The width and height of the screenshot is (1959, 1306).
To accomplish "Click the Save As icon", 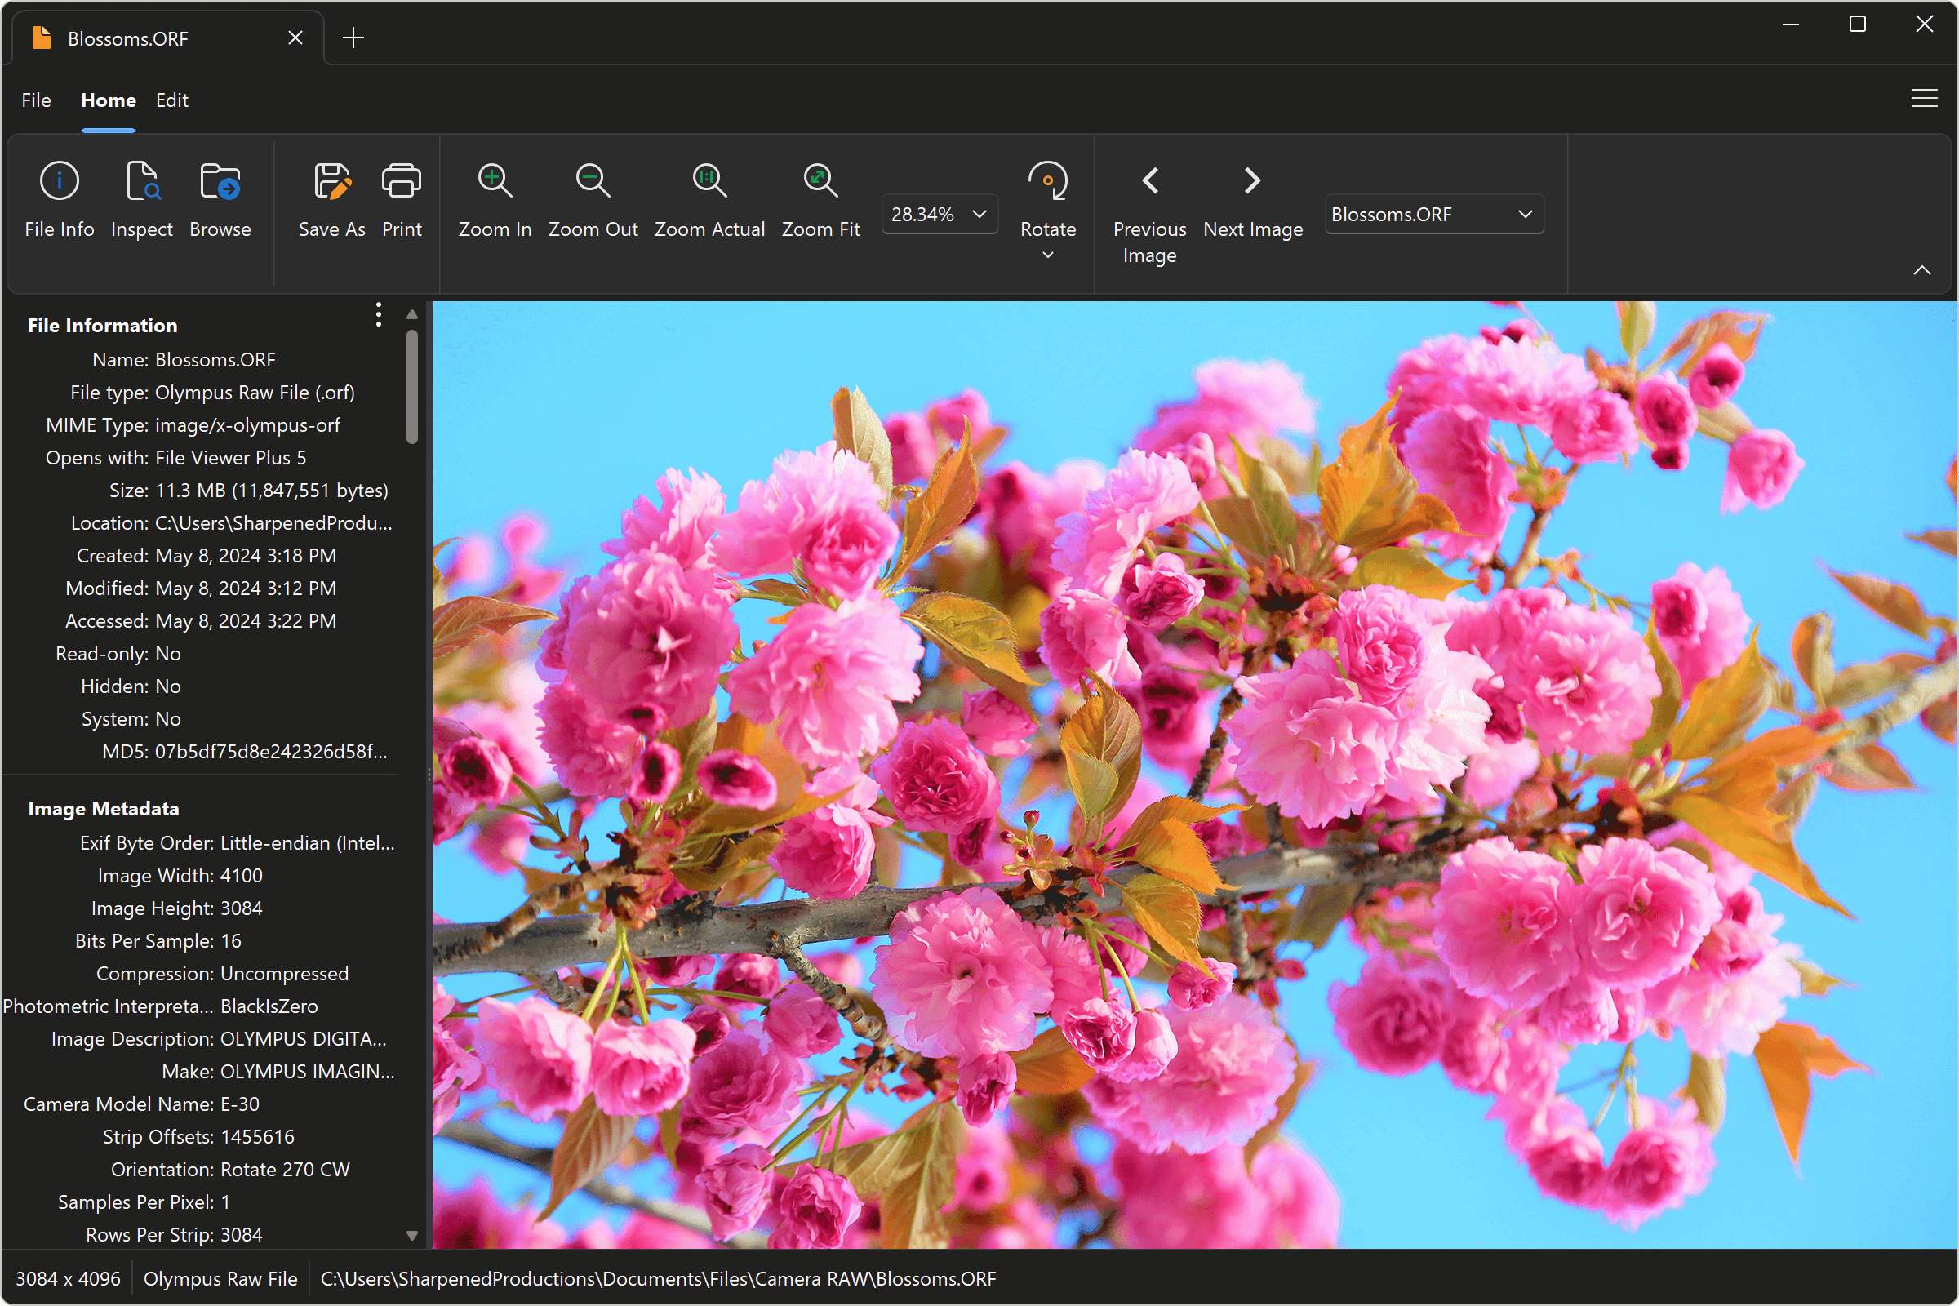I will 331,181.
